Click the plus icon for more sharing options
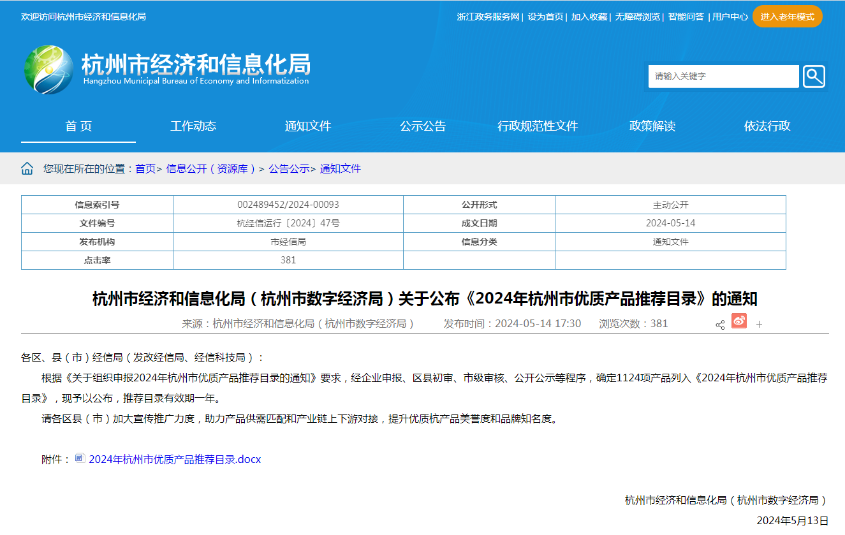 (x=758, y=324)
